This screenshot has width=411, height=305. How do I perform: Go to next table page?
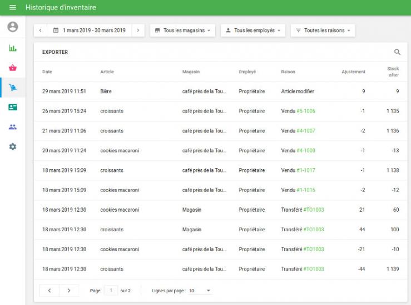[x=69, y=291]
